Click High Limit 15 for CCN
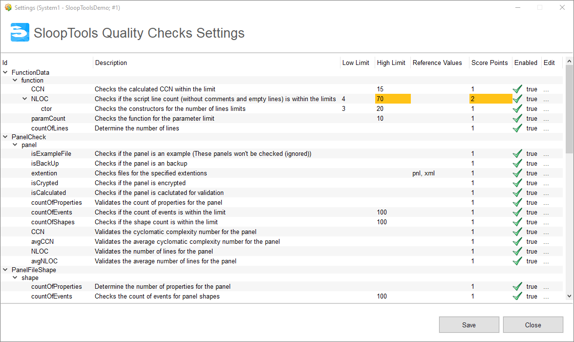The height and width of the screenshot is (342, 574). pyautogui.click(x=380, y=89)
